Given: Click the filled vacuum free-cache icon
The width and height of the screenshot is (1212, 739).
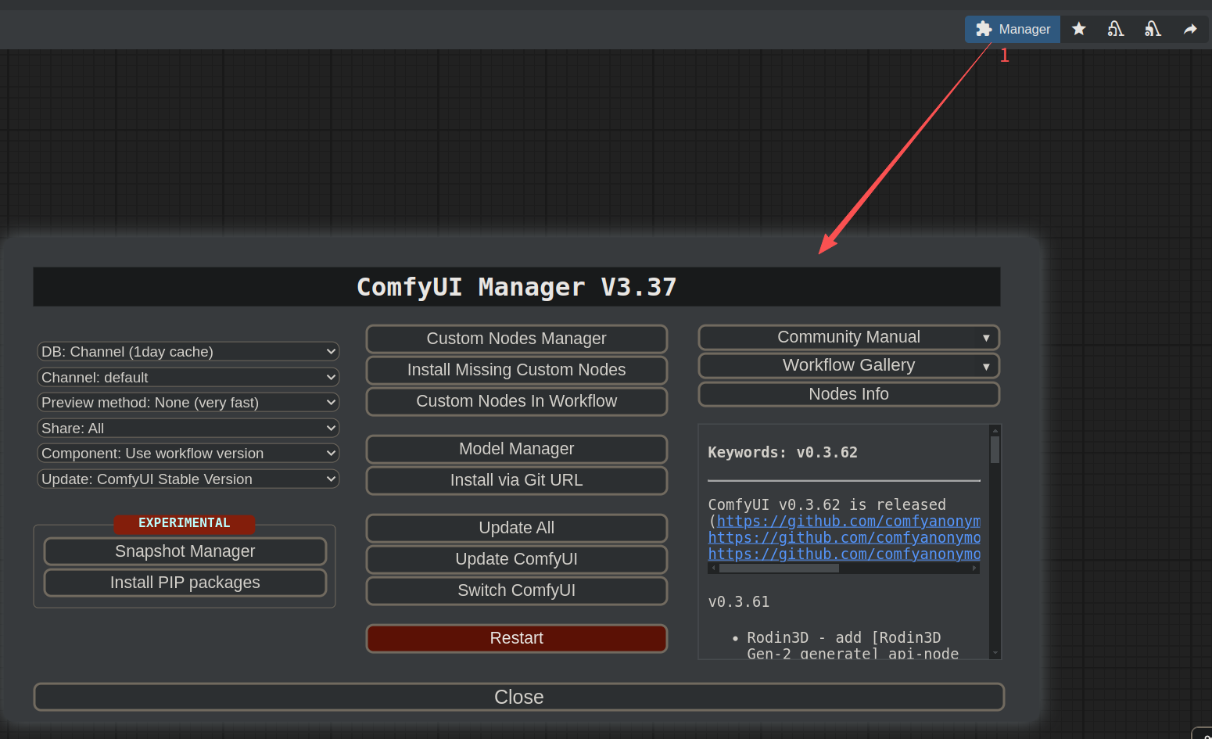Looking at the screenshot, I should [x=1153, y=30].
